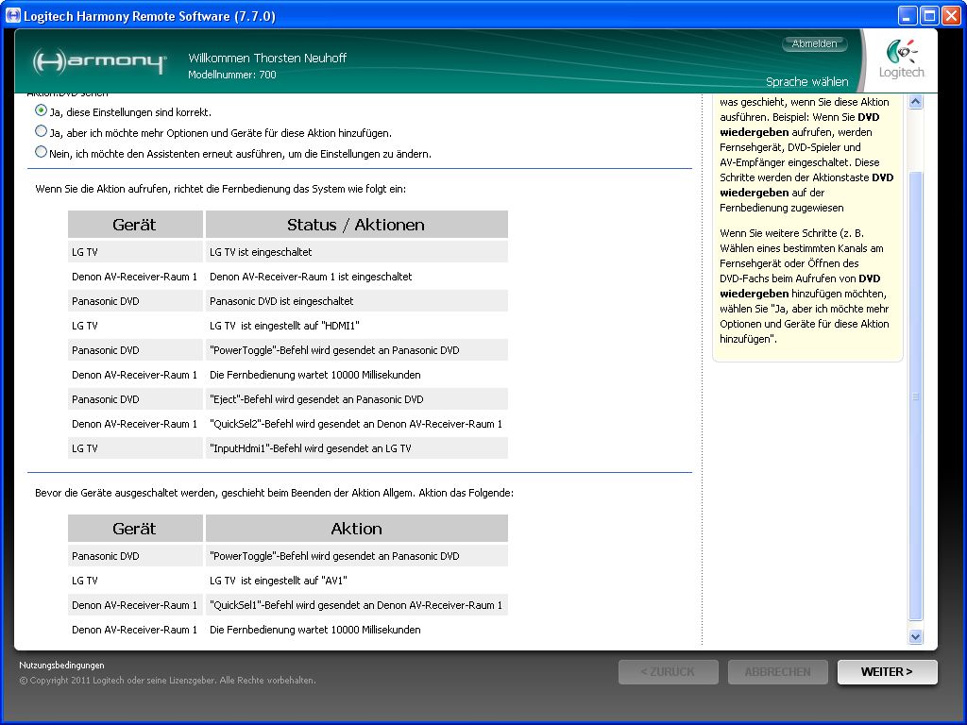Close the Harmony Remote Software window
The width and height of the screenshot is (967, 725).
(951, 16)
